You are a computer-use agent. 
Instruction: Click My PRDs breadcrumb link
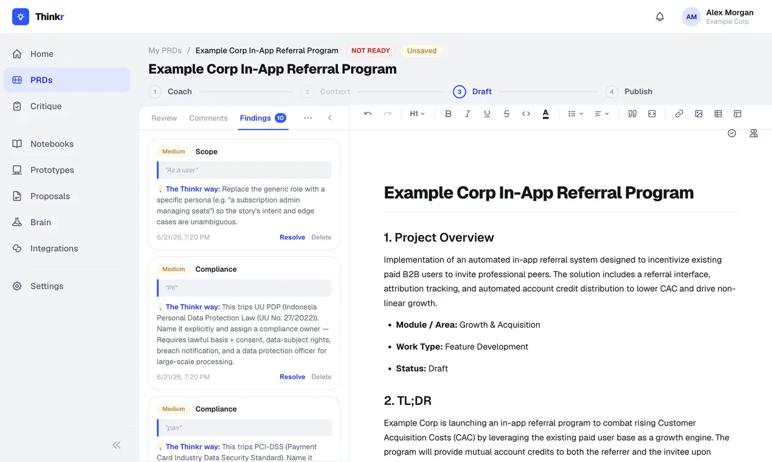(x=165, y=50)
